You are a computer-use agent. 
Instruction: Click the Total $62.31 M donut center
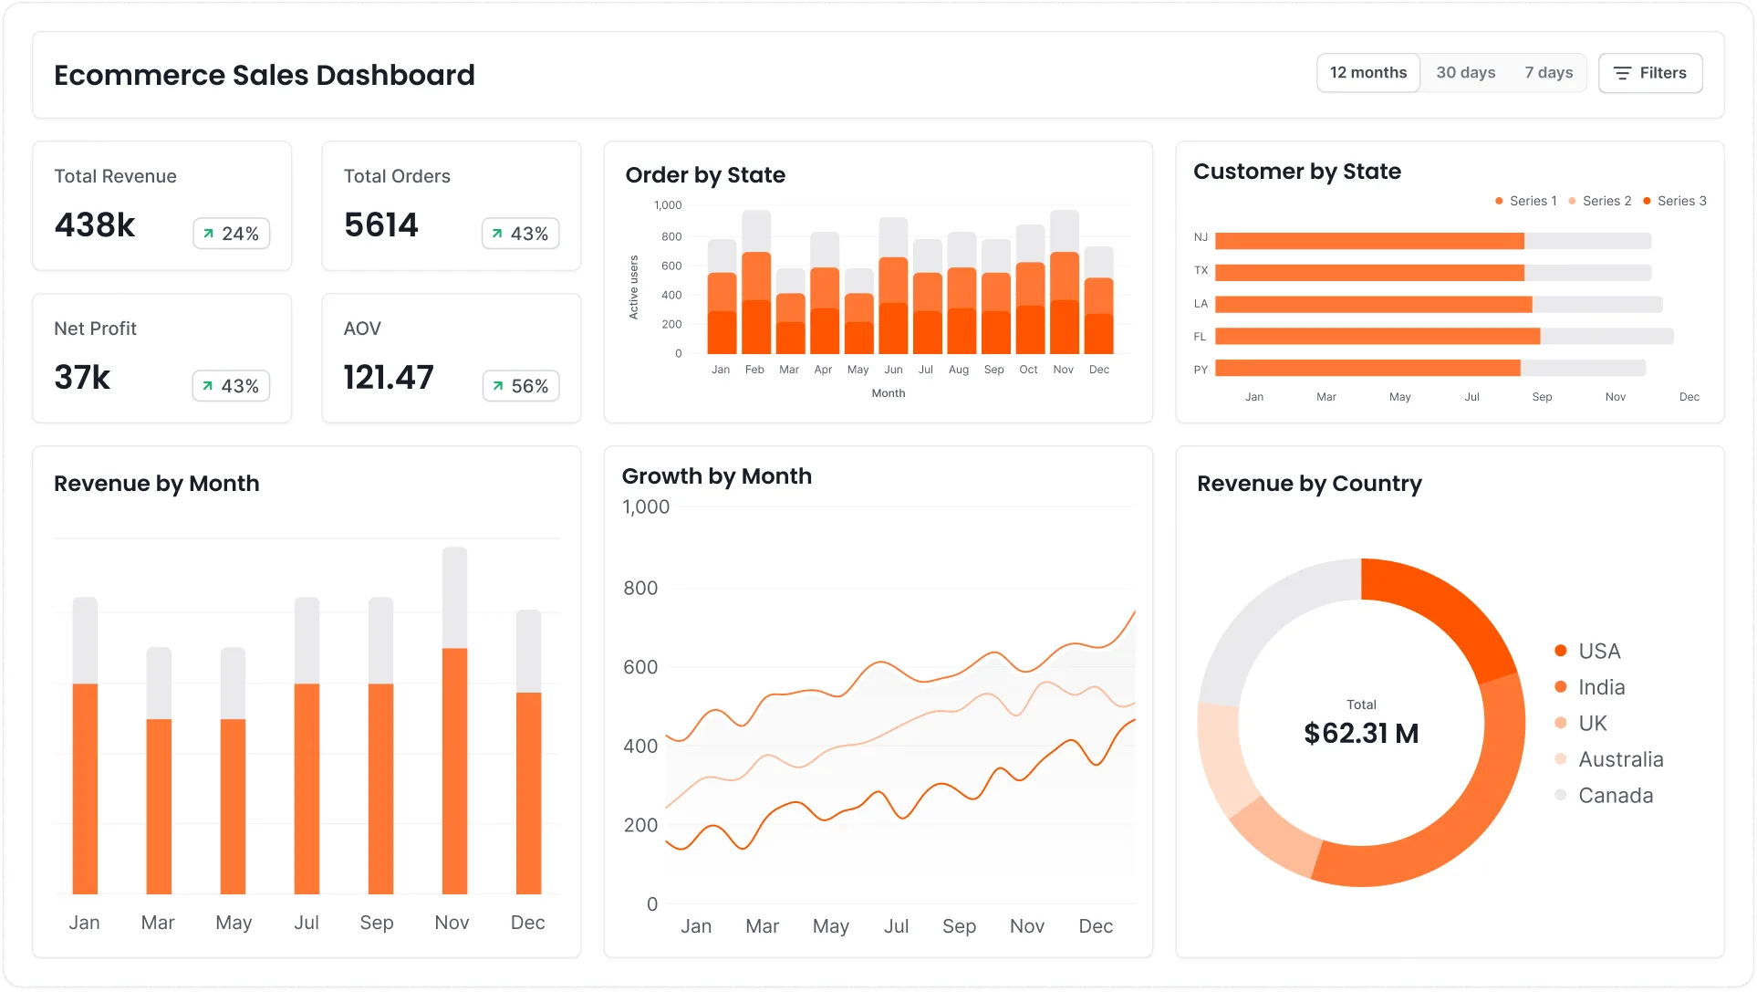(x=1361, y=721)
